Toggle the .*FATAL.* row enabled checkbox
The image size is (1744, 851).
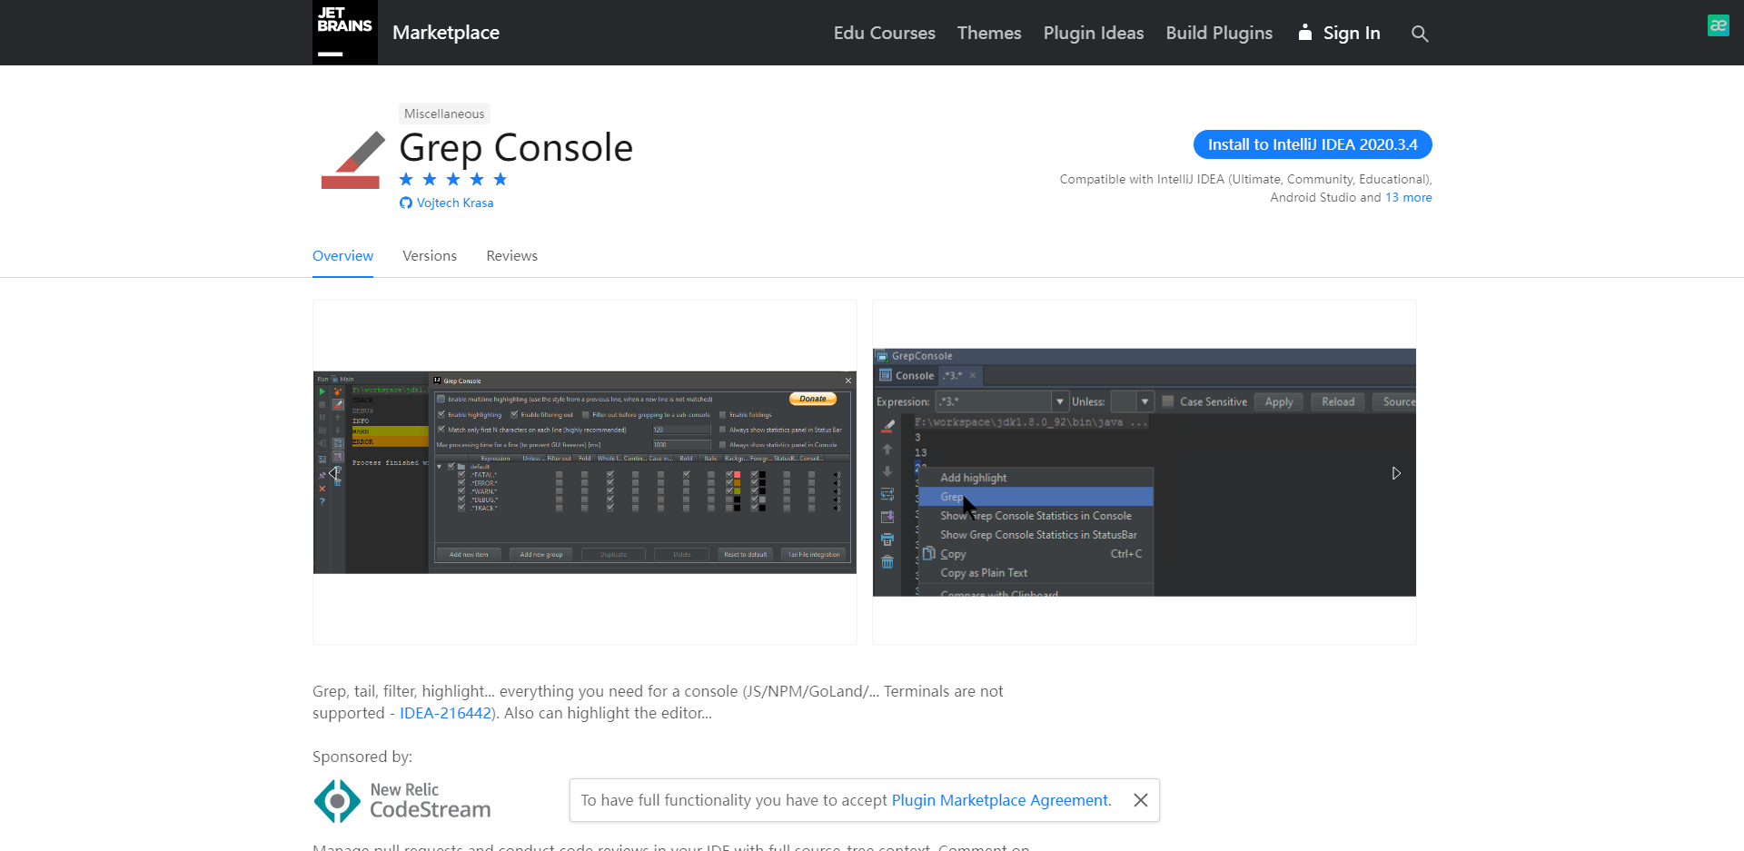coord(461,474)
